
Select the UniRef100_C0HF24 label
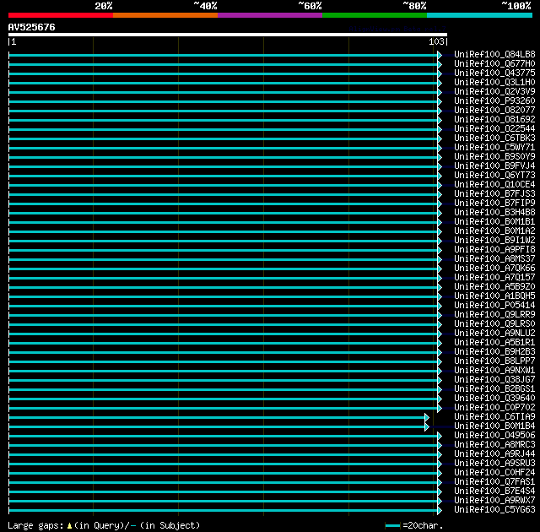(x=494, y=473)
